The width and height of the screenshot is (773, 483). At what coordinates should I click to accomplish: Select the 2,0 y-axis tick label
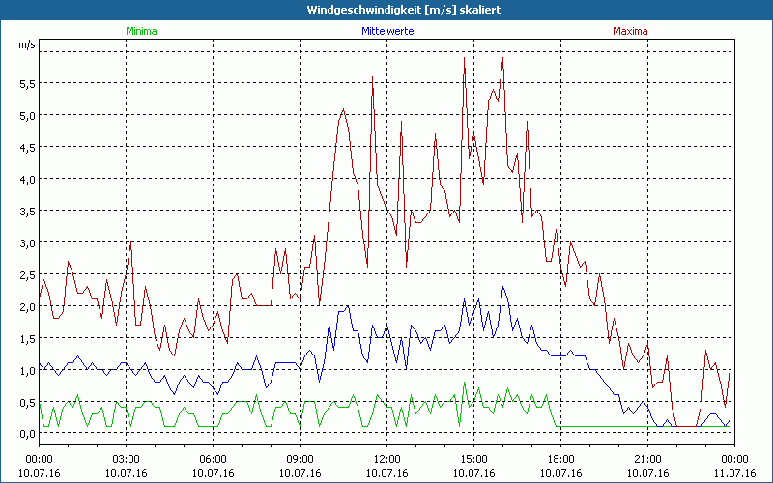pyautogui.click(x=26, y=306)
